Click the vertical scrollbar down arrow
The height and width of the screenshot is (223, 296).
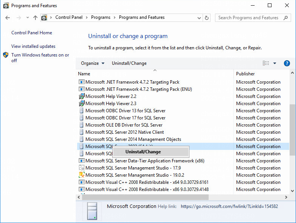pos(292,191)
